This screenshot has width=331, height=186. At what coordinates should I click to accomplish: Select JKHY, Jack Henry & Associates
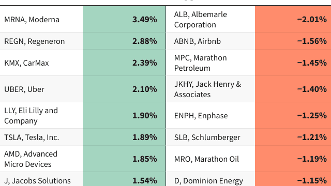[x=207, y=89]
